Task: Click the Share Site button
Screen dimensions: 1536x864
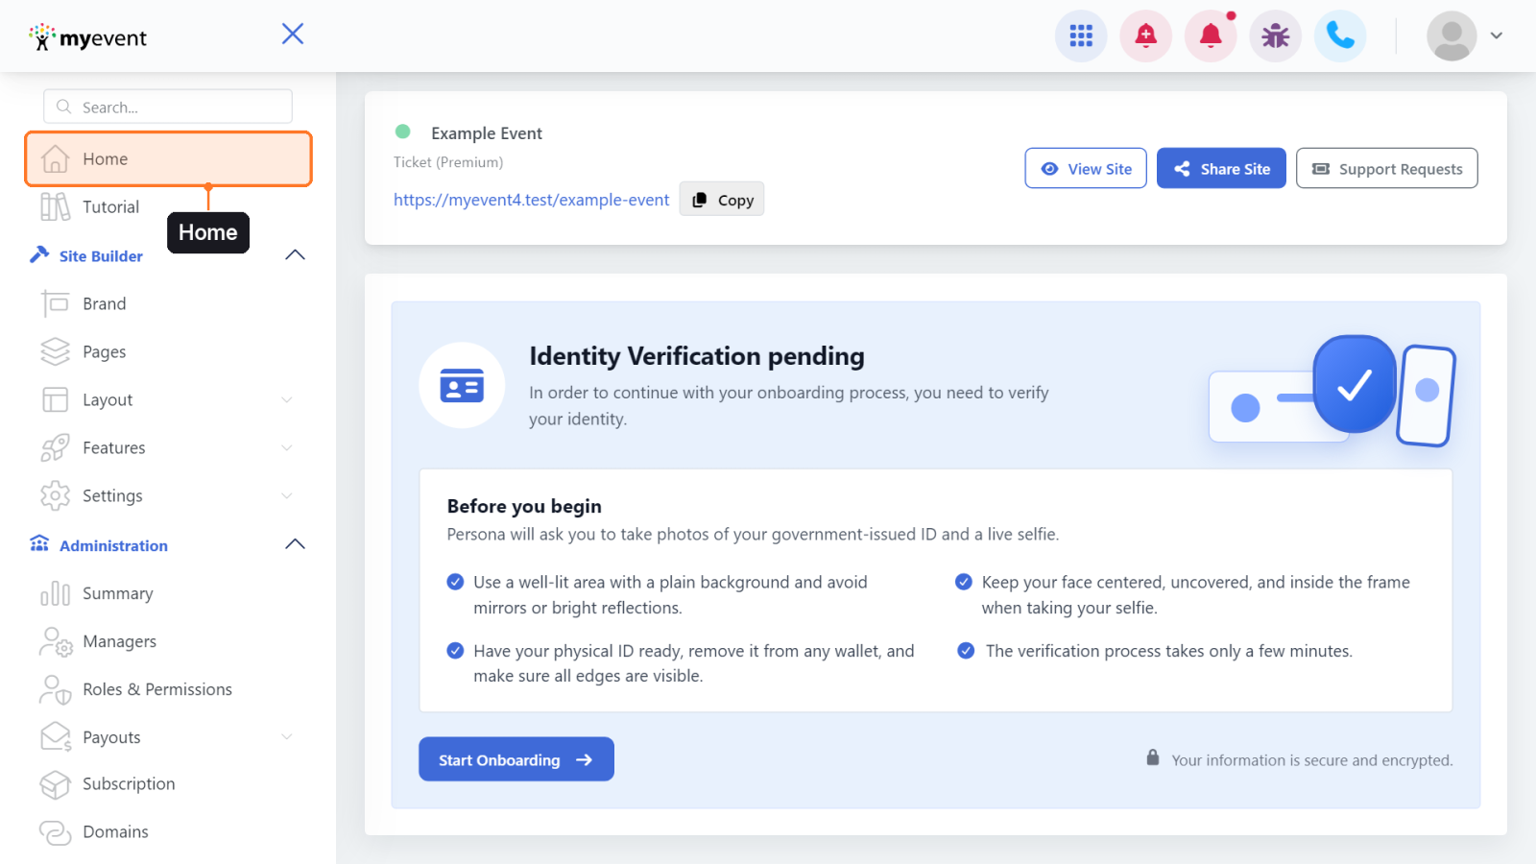Action: [1221, 168]
